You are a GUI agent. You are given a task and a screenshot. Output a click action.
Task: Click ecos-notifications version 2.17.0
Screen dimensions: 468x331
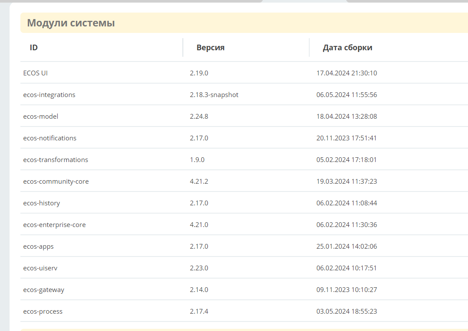(x=199, y=138)
